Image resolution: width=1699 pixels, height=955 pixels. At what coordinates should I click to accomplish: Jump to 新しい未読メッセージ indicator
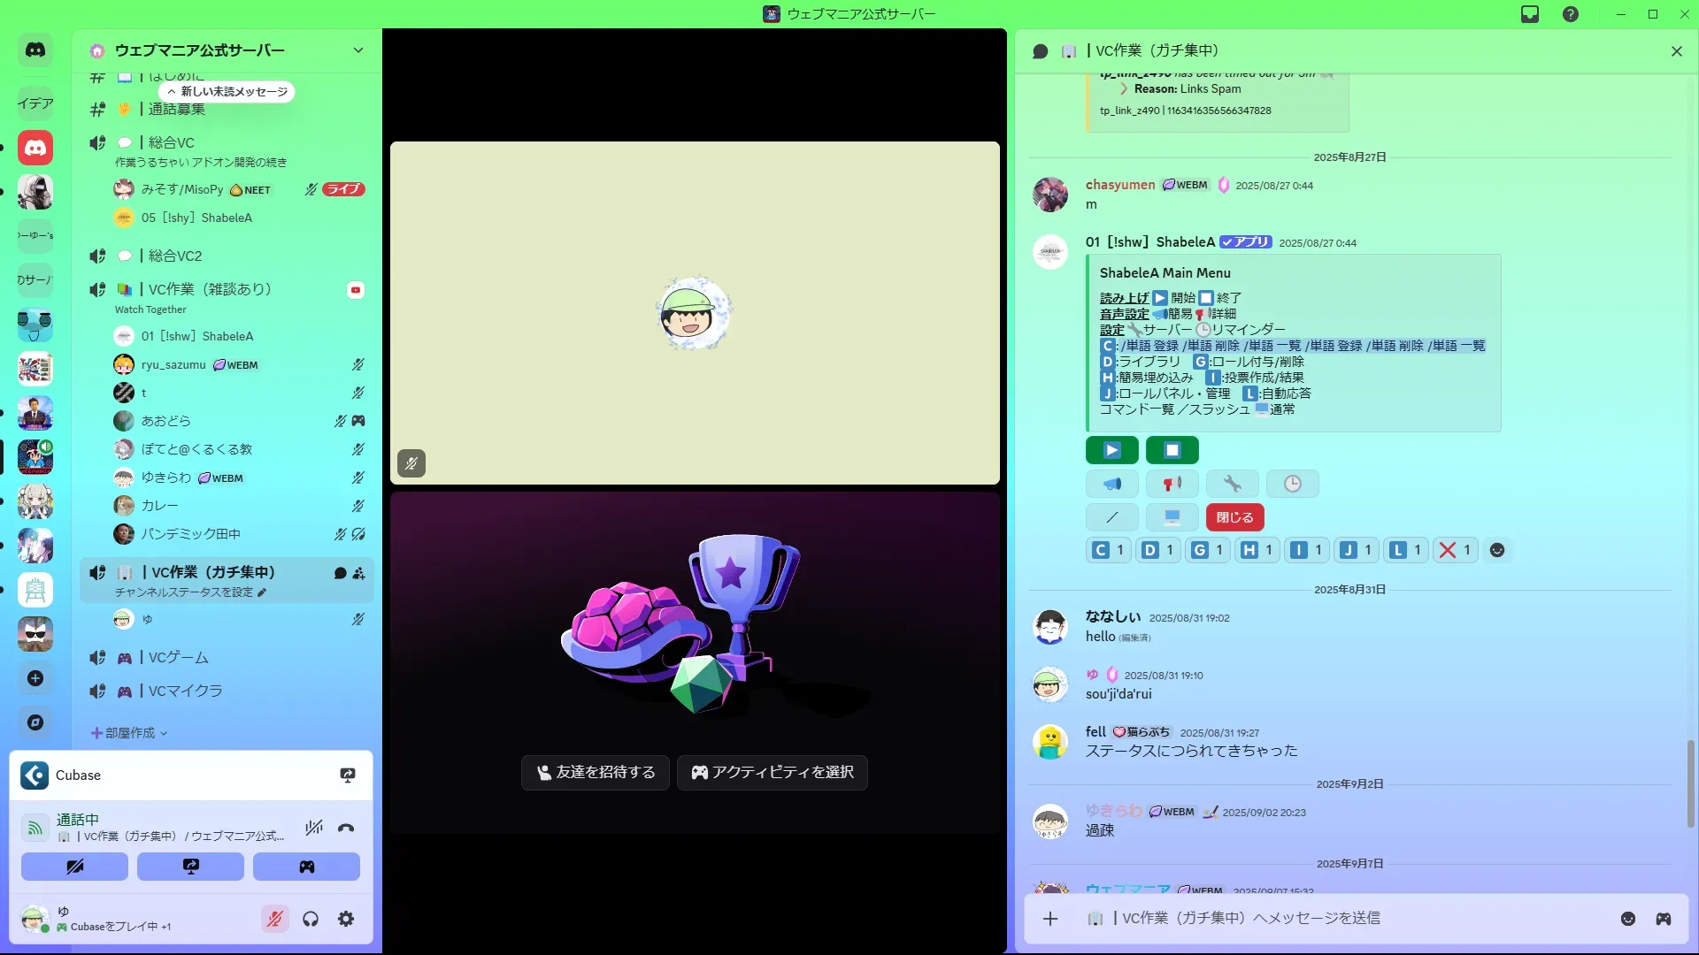point(227,92)
